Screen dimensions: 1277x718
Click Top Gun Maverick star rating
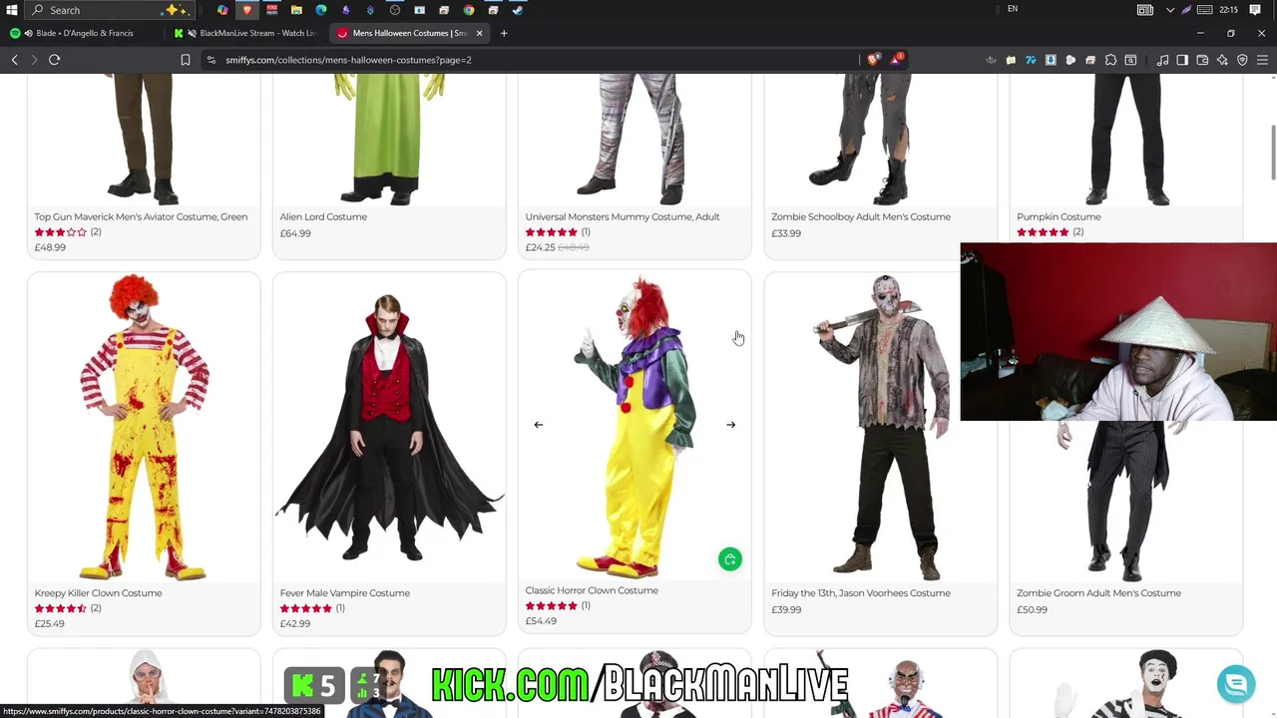pos(61,232)
